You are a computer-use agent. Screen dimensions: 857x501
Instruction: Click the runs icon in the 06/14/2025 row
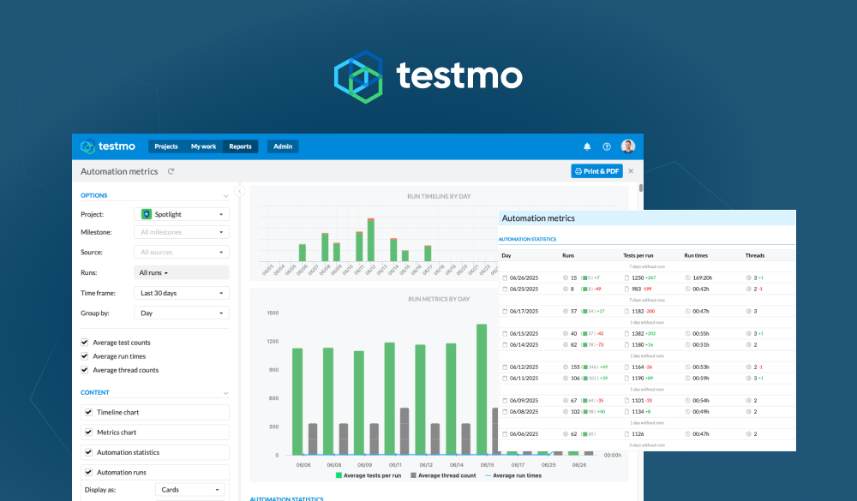[x=565, y=345]
